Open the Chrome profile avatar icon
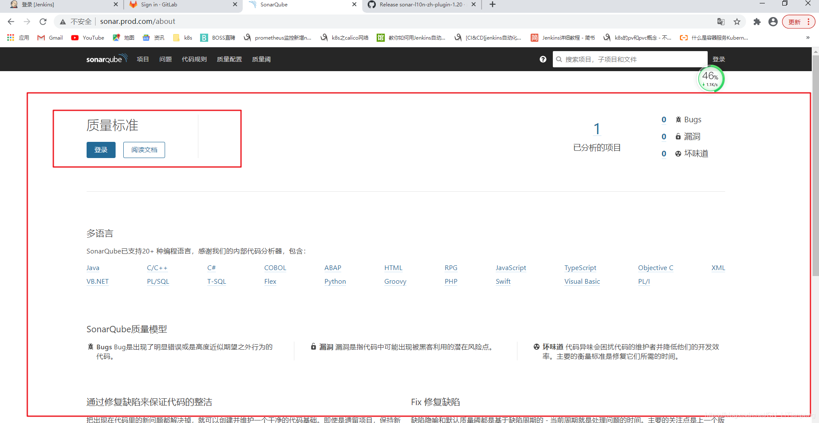The height and width of the screenshot is (423, 819). (773, 22)
